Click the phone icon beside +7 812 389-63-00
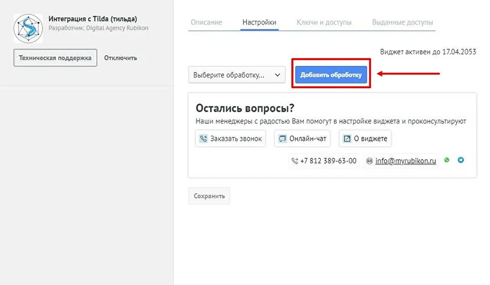The width and height of the screenshot is (490, 285). point(295,161)
